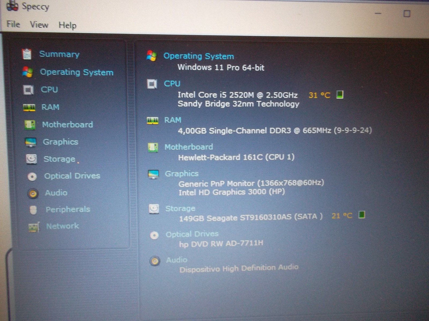Click the Graphics monitor icon in sidebar

click(x=31, y=142)
